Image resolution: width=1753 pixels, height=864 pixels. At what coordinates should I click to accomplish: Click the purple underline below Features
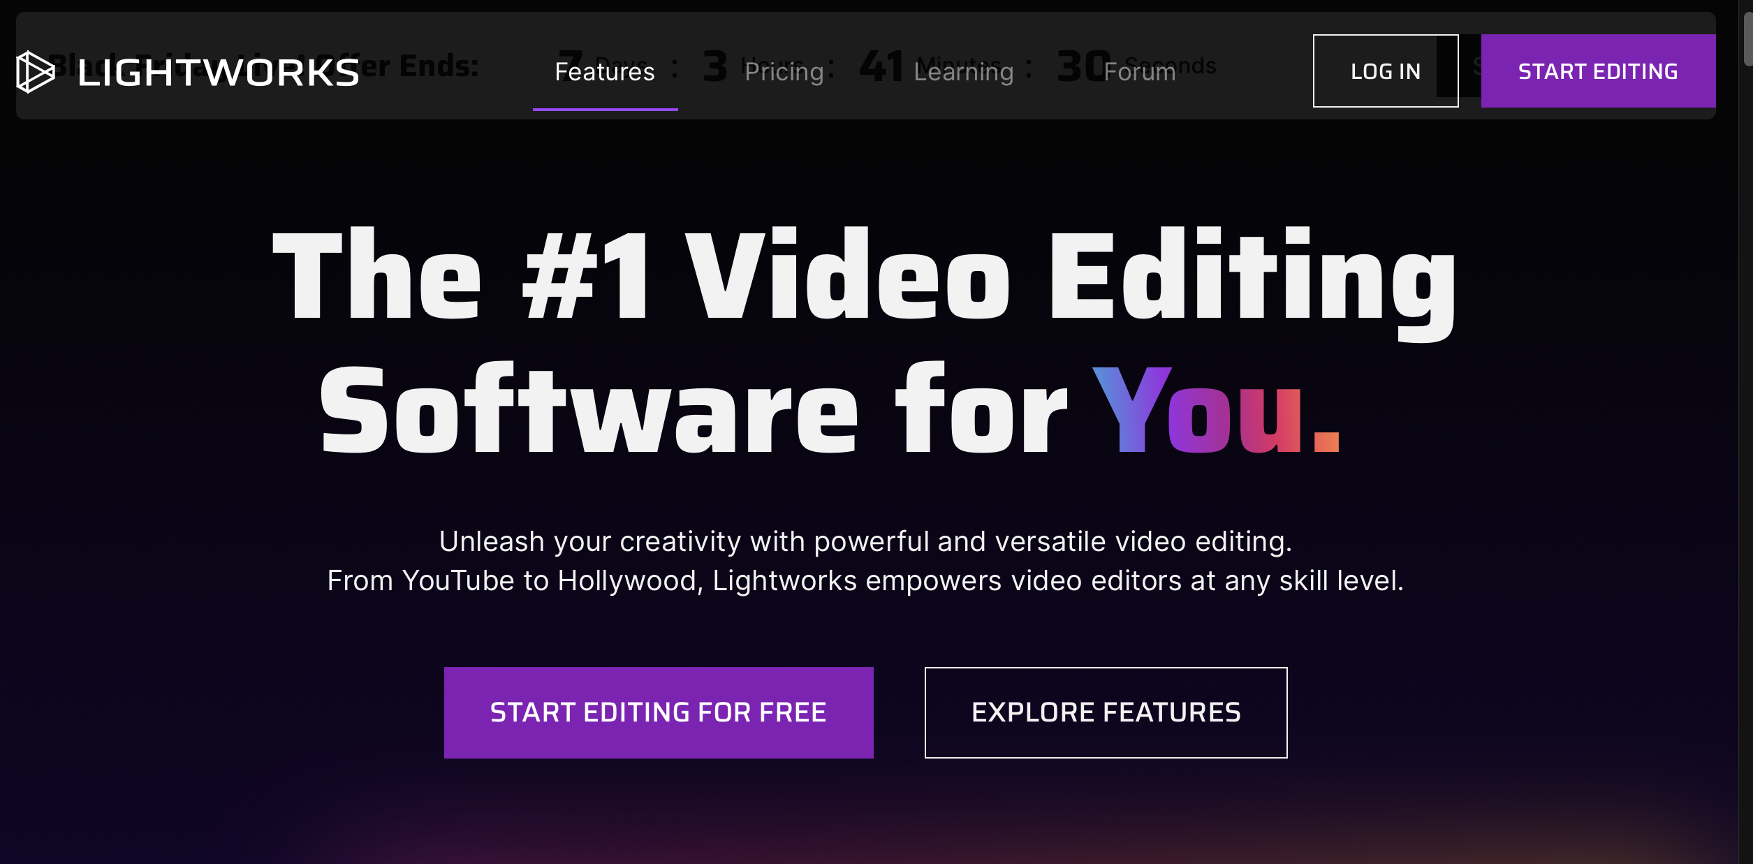coord(605,109)
